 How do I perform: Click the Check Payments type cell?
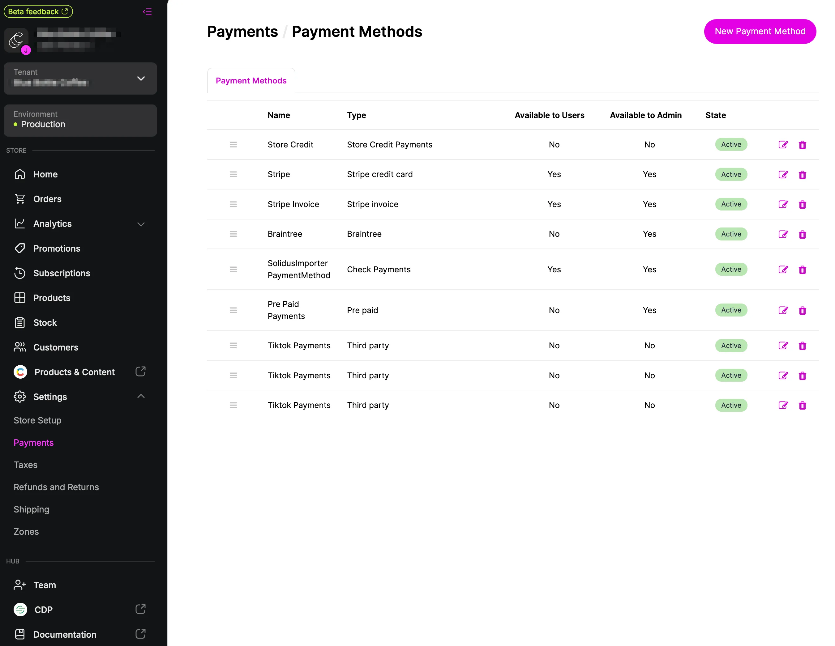point(379,269)
